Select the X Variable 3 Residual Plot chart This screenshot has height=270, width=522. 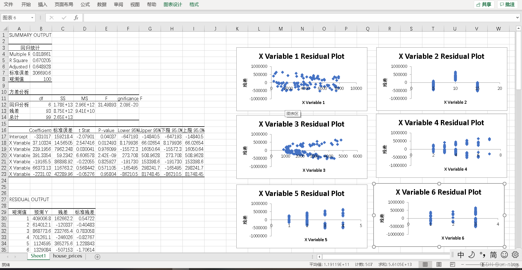point(302,147)
